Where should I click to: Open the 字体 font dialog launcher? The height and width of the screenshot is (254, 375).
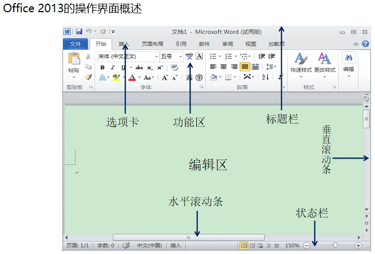202,87
